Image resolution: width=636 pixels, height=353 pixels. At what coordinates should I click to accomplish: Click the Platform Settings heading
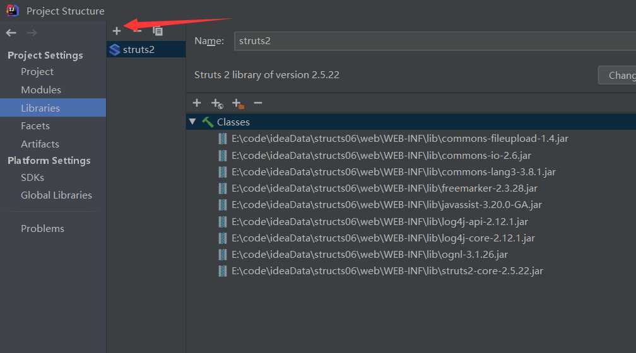(x=49, y=161)
